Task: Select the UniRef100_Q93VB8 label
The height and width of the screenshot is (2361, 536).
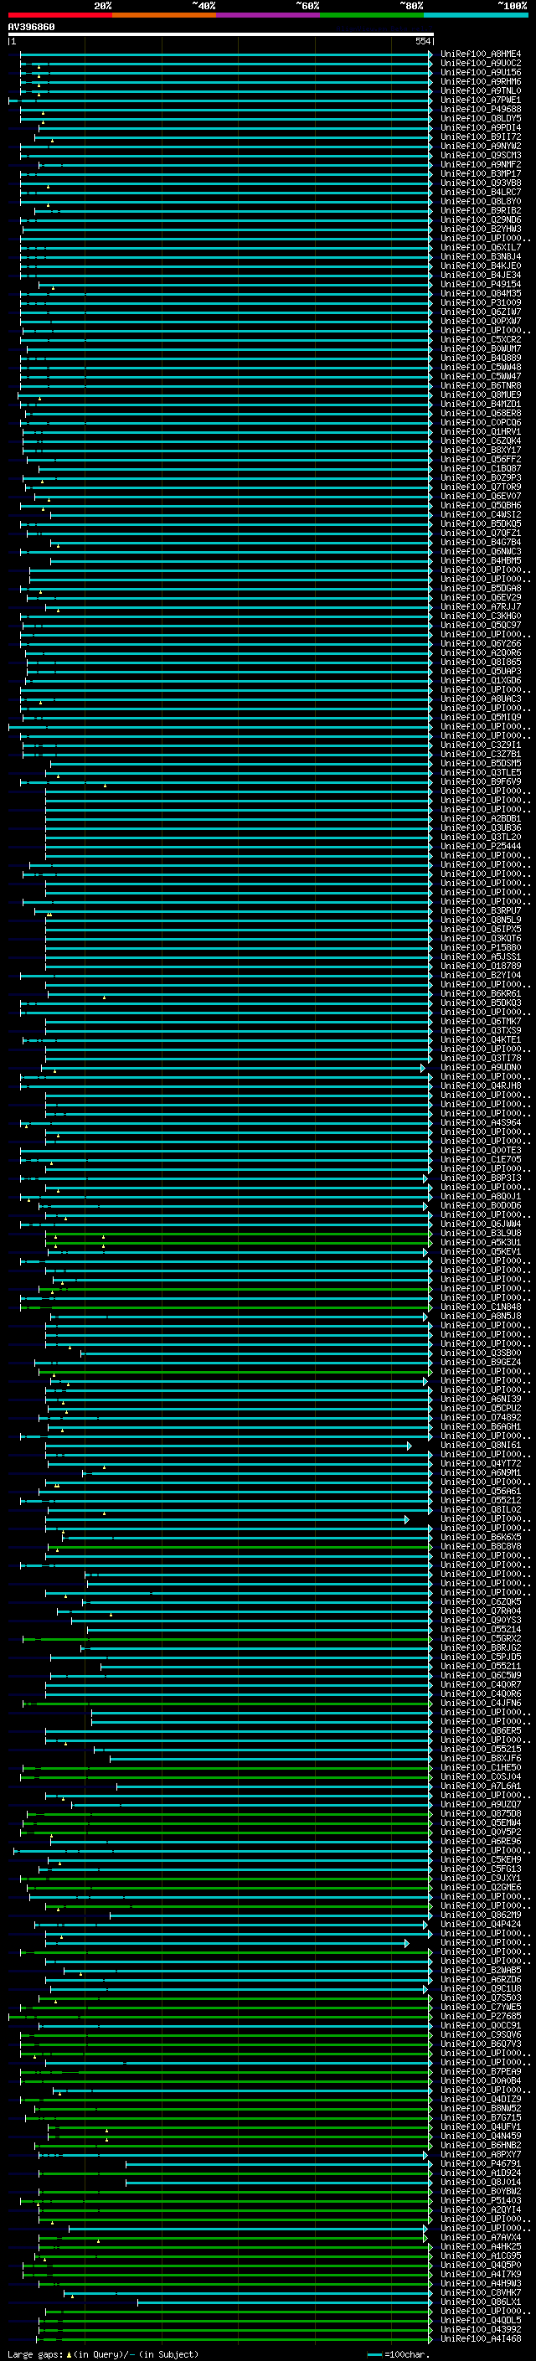Action: coord(481,183)
